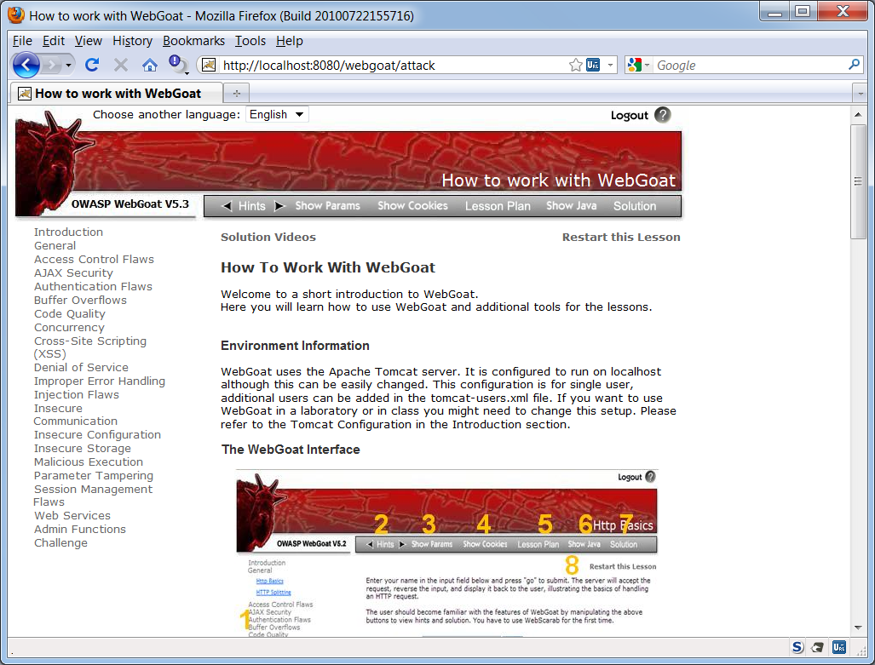Click Show Java button
Image resolution: width=875 pixels, height=665 pixels.
point(571,205)
